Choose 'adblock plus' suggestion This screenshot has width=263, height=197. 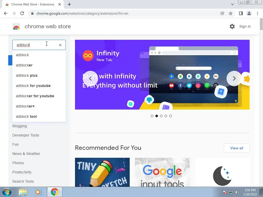tap(39, 75)
